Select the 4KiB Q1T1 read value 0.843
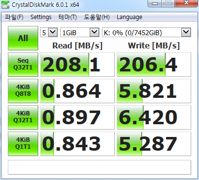Image resolution: width=199 pixels, height=180 pixels. tap(77, 144)
